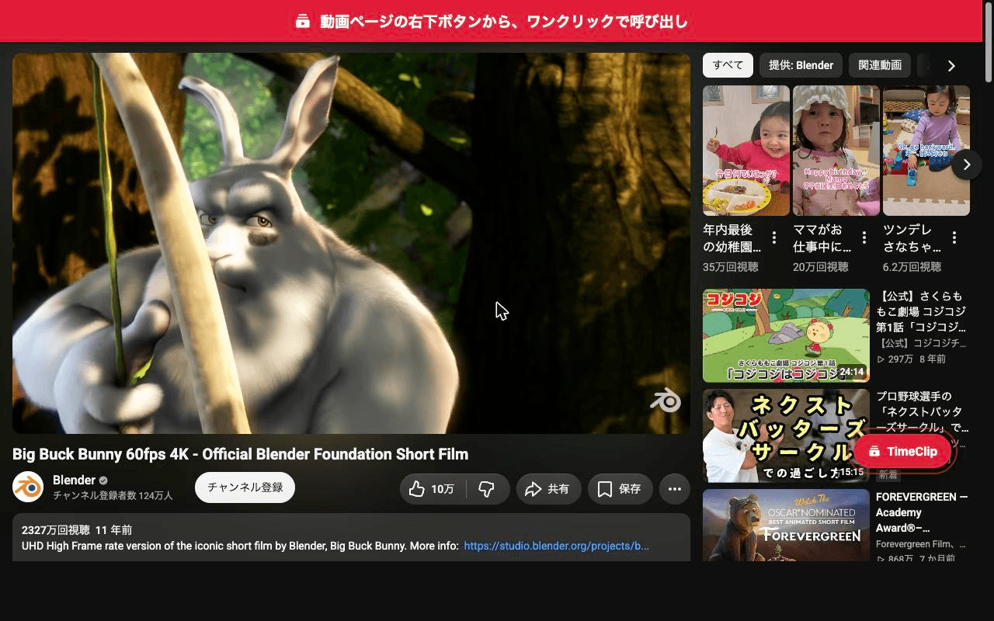Open the FOREVERGREEN video thumbnail

[x=786, y=526]
